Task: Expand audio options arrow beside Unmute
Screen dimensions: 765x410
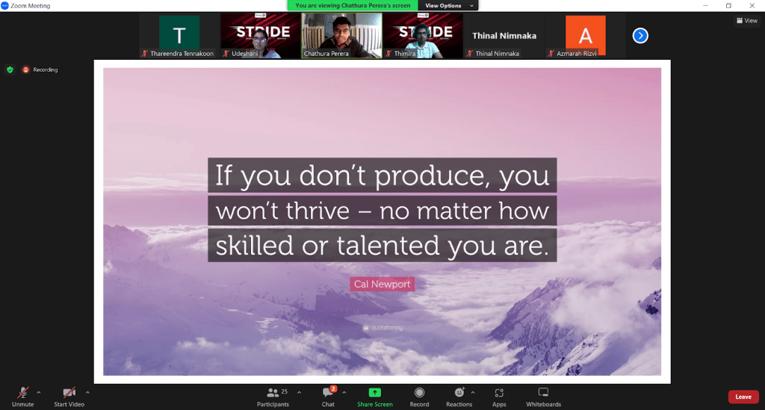Action: [x=39, y=391]
